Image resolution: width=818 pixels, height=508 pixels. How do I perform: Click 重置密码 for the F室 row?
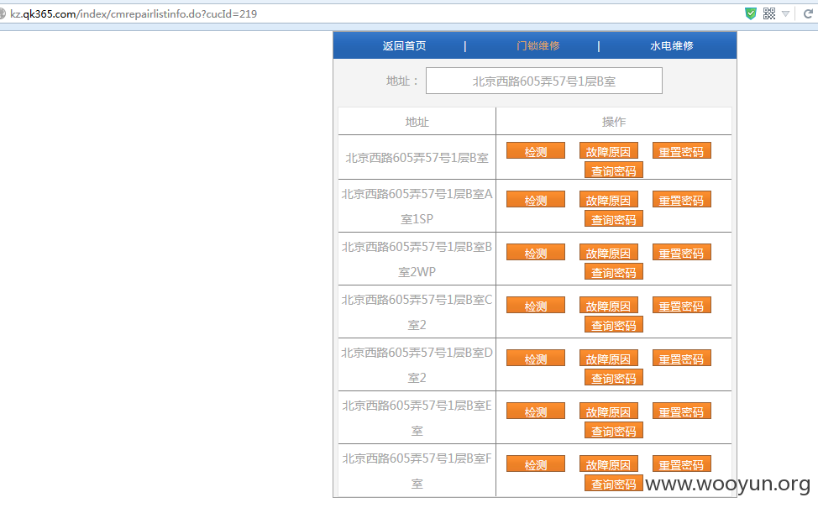click(x=682, y=463)
